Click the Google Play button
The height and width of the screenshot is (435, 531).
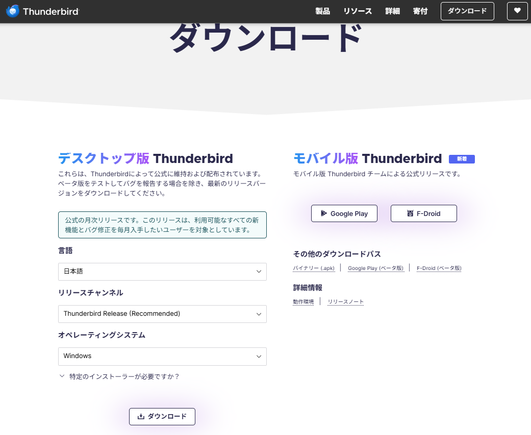coord(344,213)
